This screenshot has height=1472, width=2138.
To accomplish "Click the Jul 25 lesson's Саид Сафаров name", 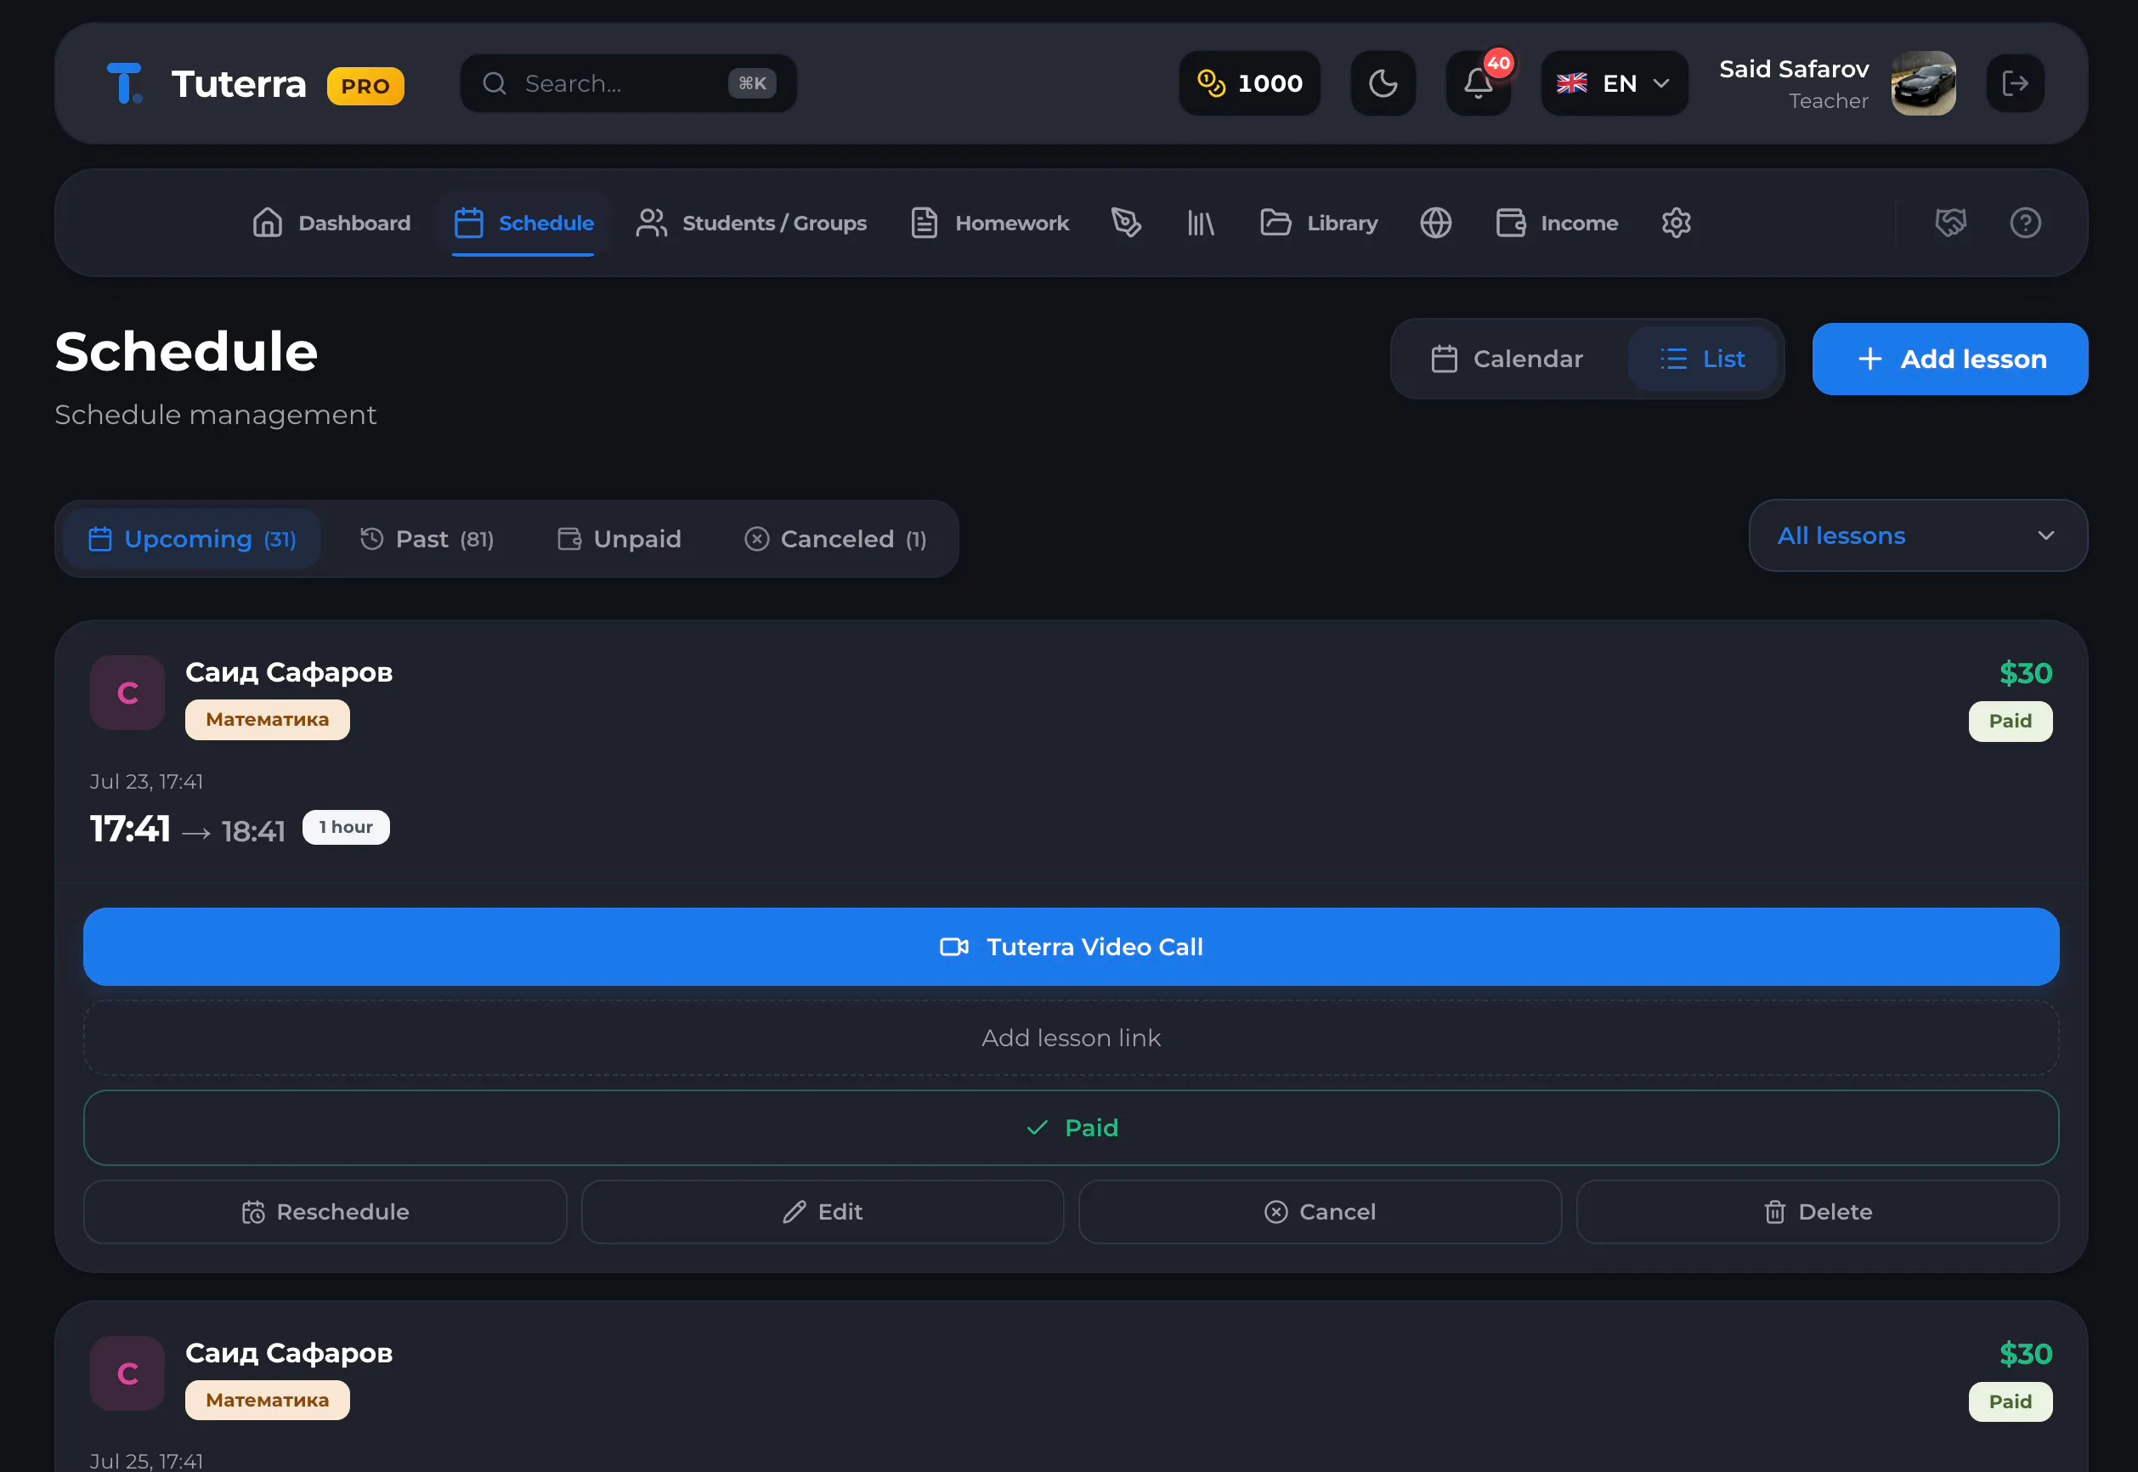I will point(289,1352).
